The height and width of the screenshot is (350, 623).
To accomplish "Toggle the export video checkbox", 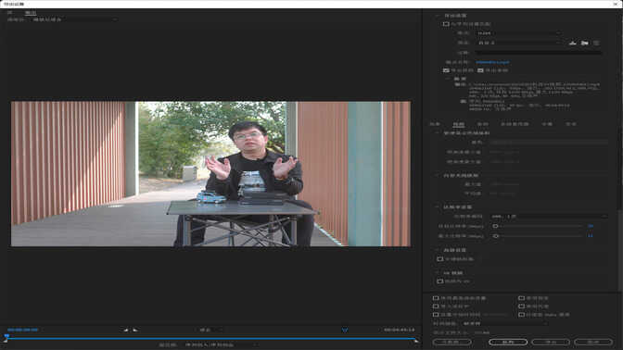I will (x=446, y=70).
